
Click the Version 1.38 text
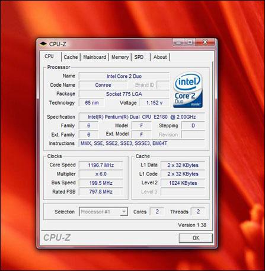point(192,225)
